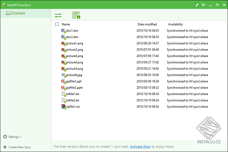Image resolution: width=228 pixels, height=152 pixels.
Task: Select the picture3.png file name
Action: (74, 56)
